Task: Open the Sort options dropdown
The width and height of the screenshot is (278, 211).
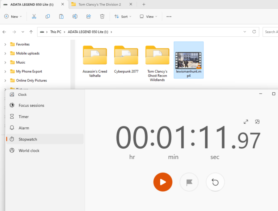Action: pyautogui.click(x=123, y=17)
